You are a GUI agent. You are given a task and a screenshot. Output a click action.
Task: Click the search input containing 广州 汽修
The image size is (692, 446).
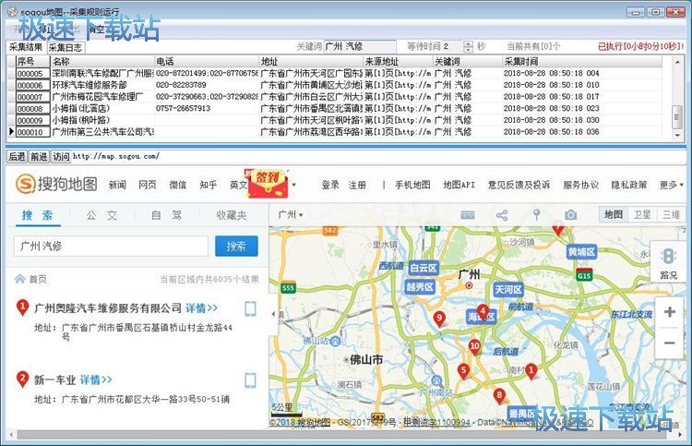pyautogui.click(x=111, y=246)
